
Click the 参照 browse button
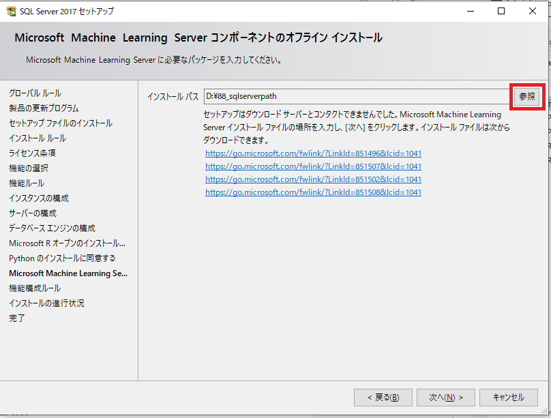coord(526,97)
